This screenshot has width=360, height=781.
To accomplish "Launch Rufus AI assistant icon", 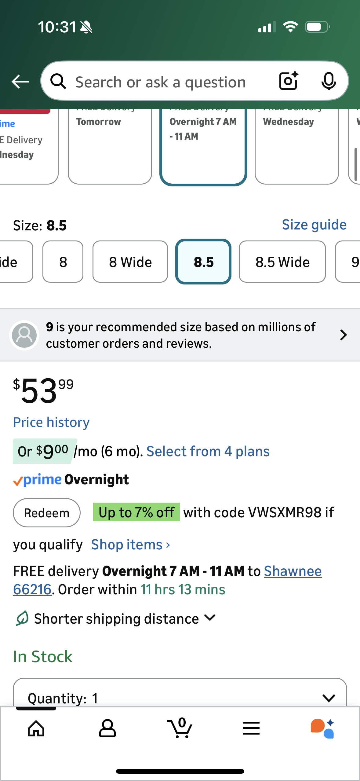I will [322, 728].
